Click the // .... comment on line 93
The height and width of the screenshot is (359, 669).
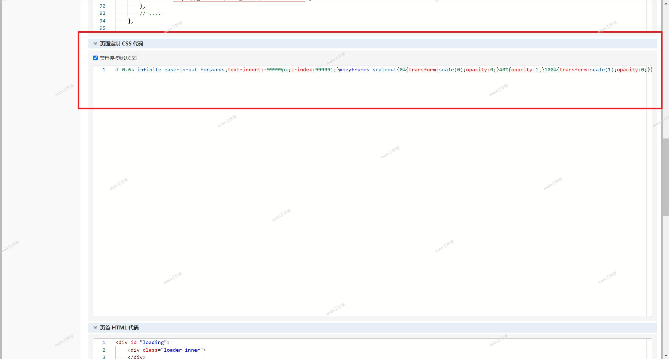point(150,13)
